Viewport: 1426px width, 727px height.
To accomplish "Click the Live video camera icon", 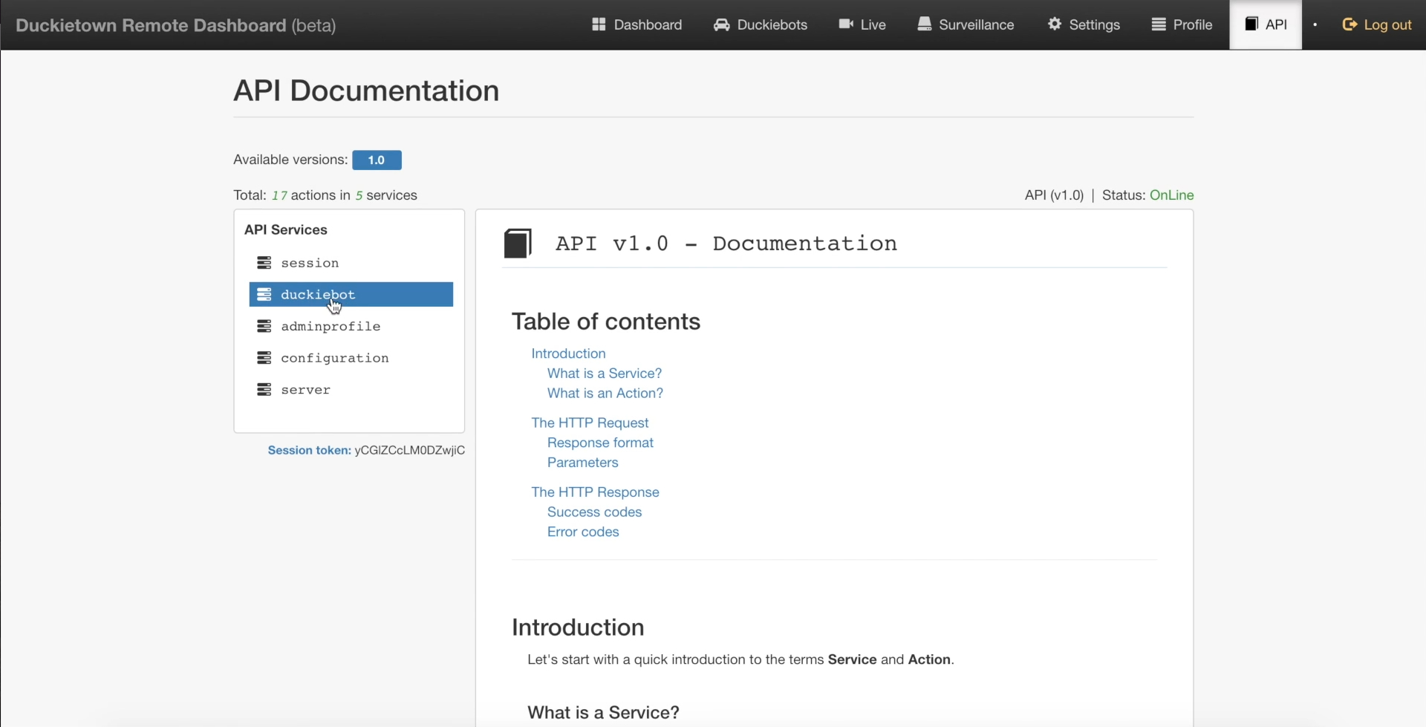I will coord(845,25).
